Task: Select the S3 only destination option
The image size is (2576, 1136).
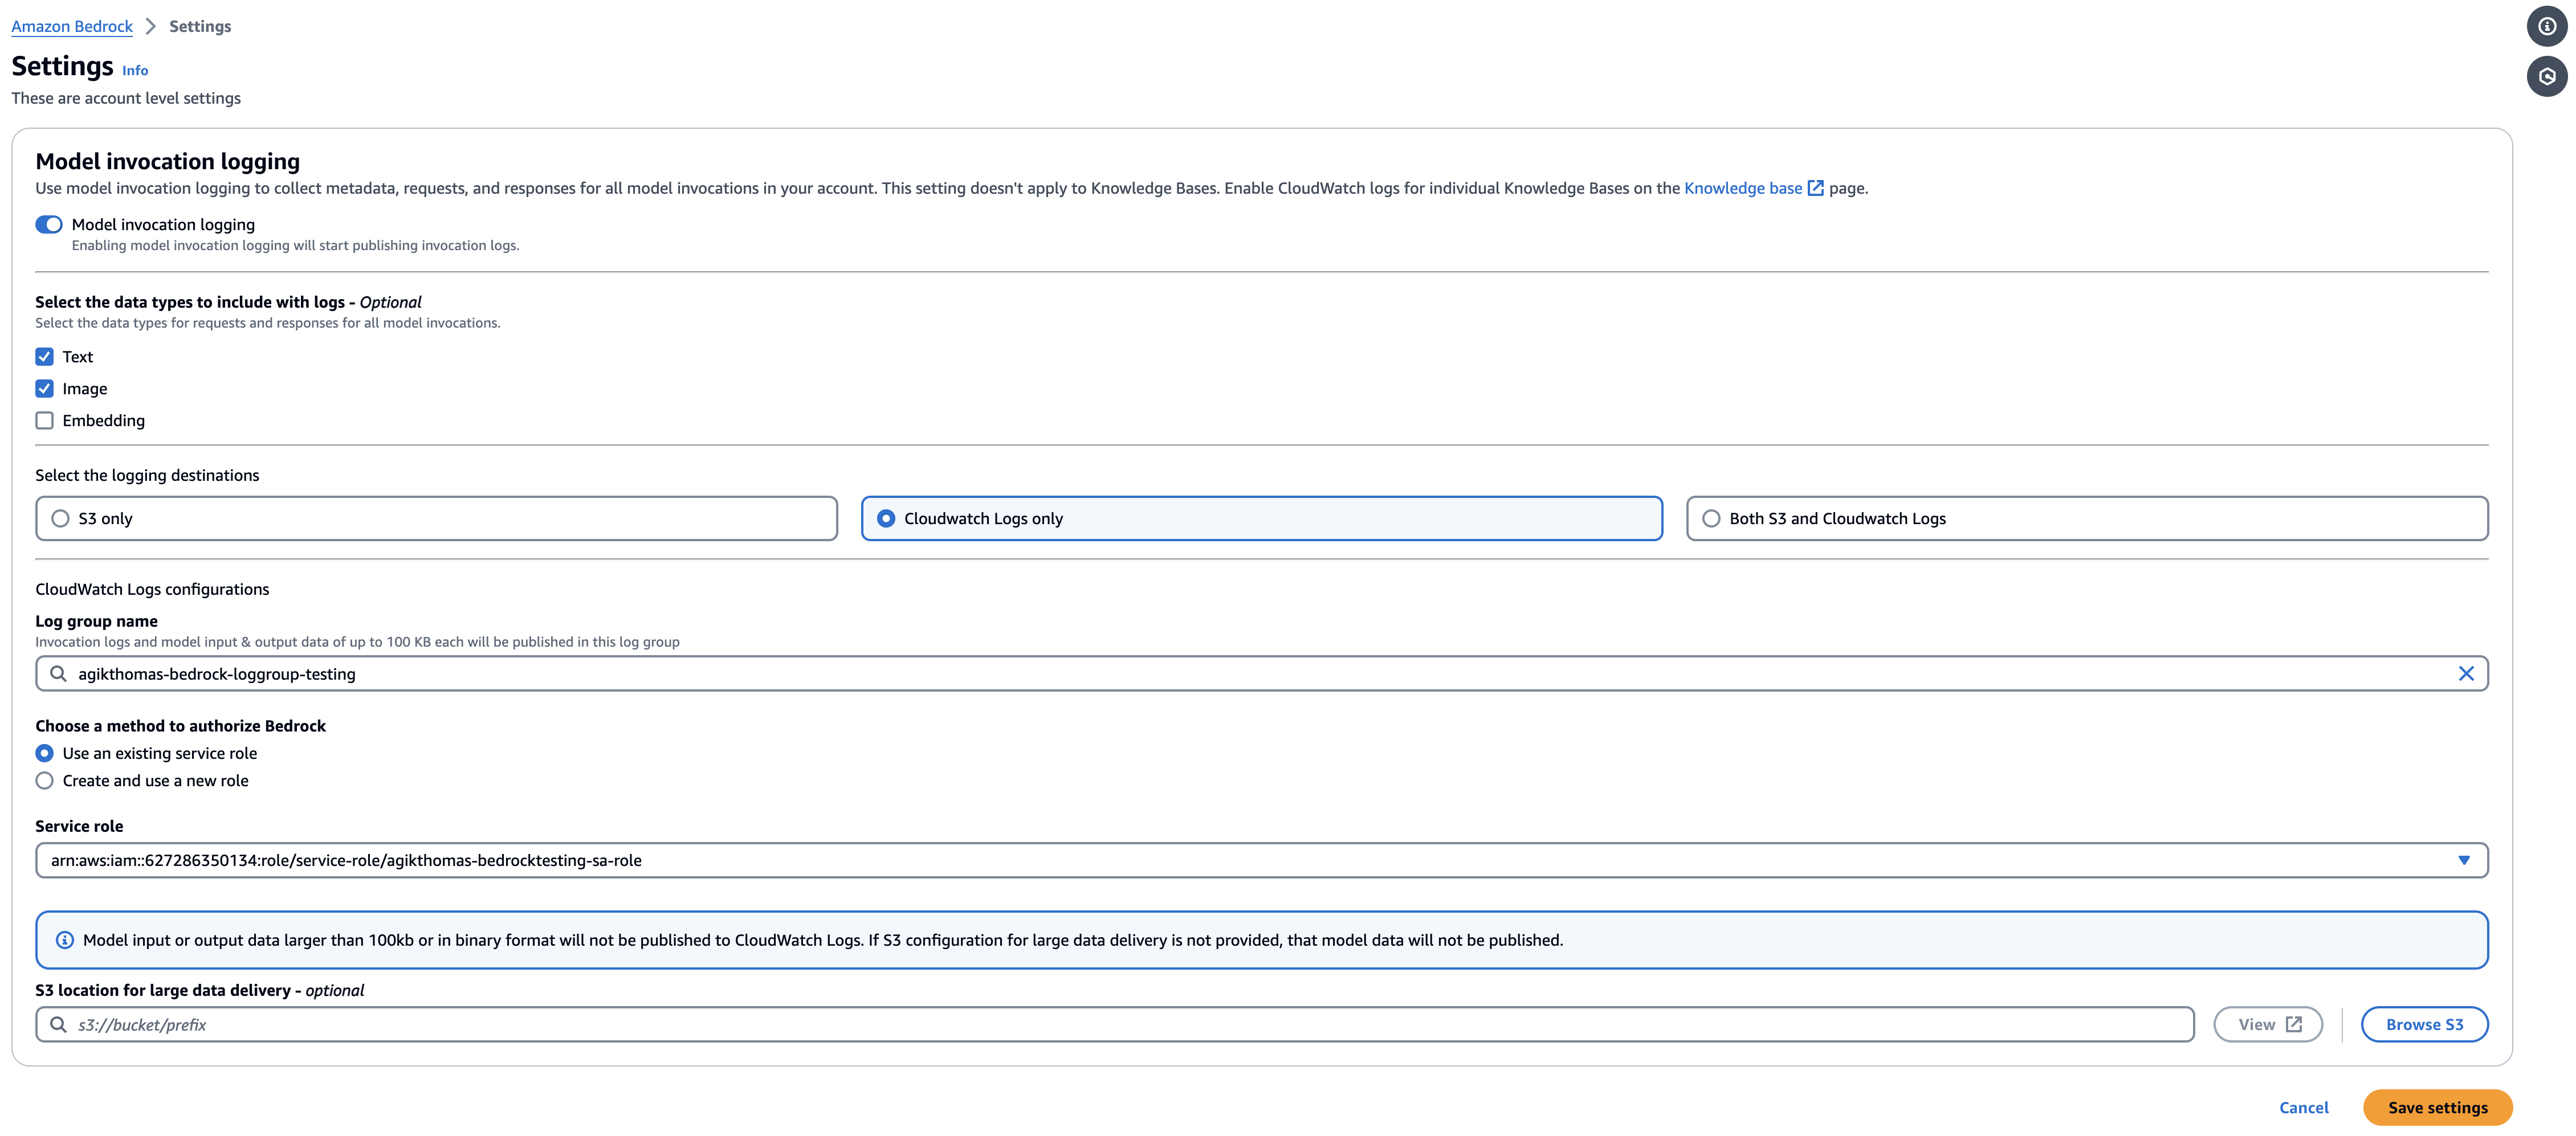Action: point(61,518)
